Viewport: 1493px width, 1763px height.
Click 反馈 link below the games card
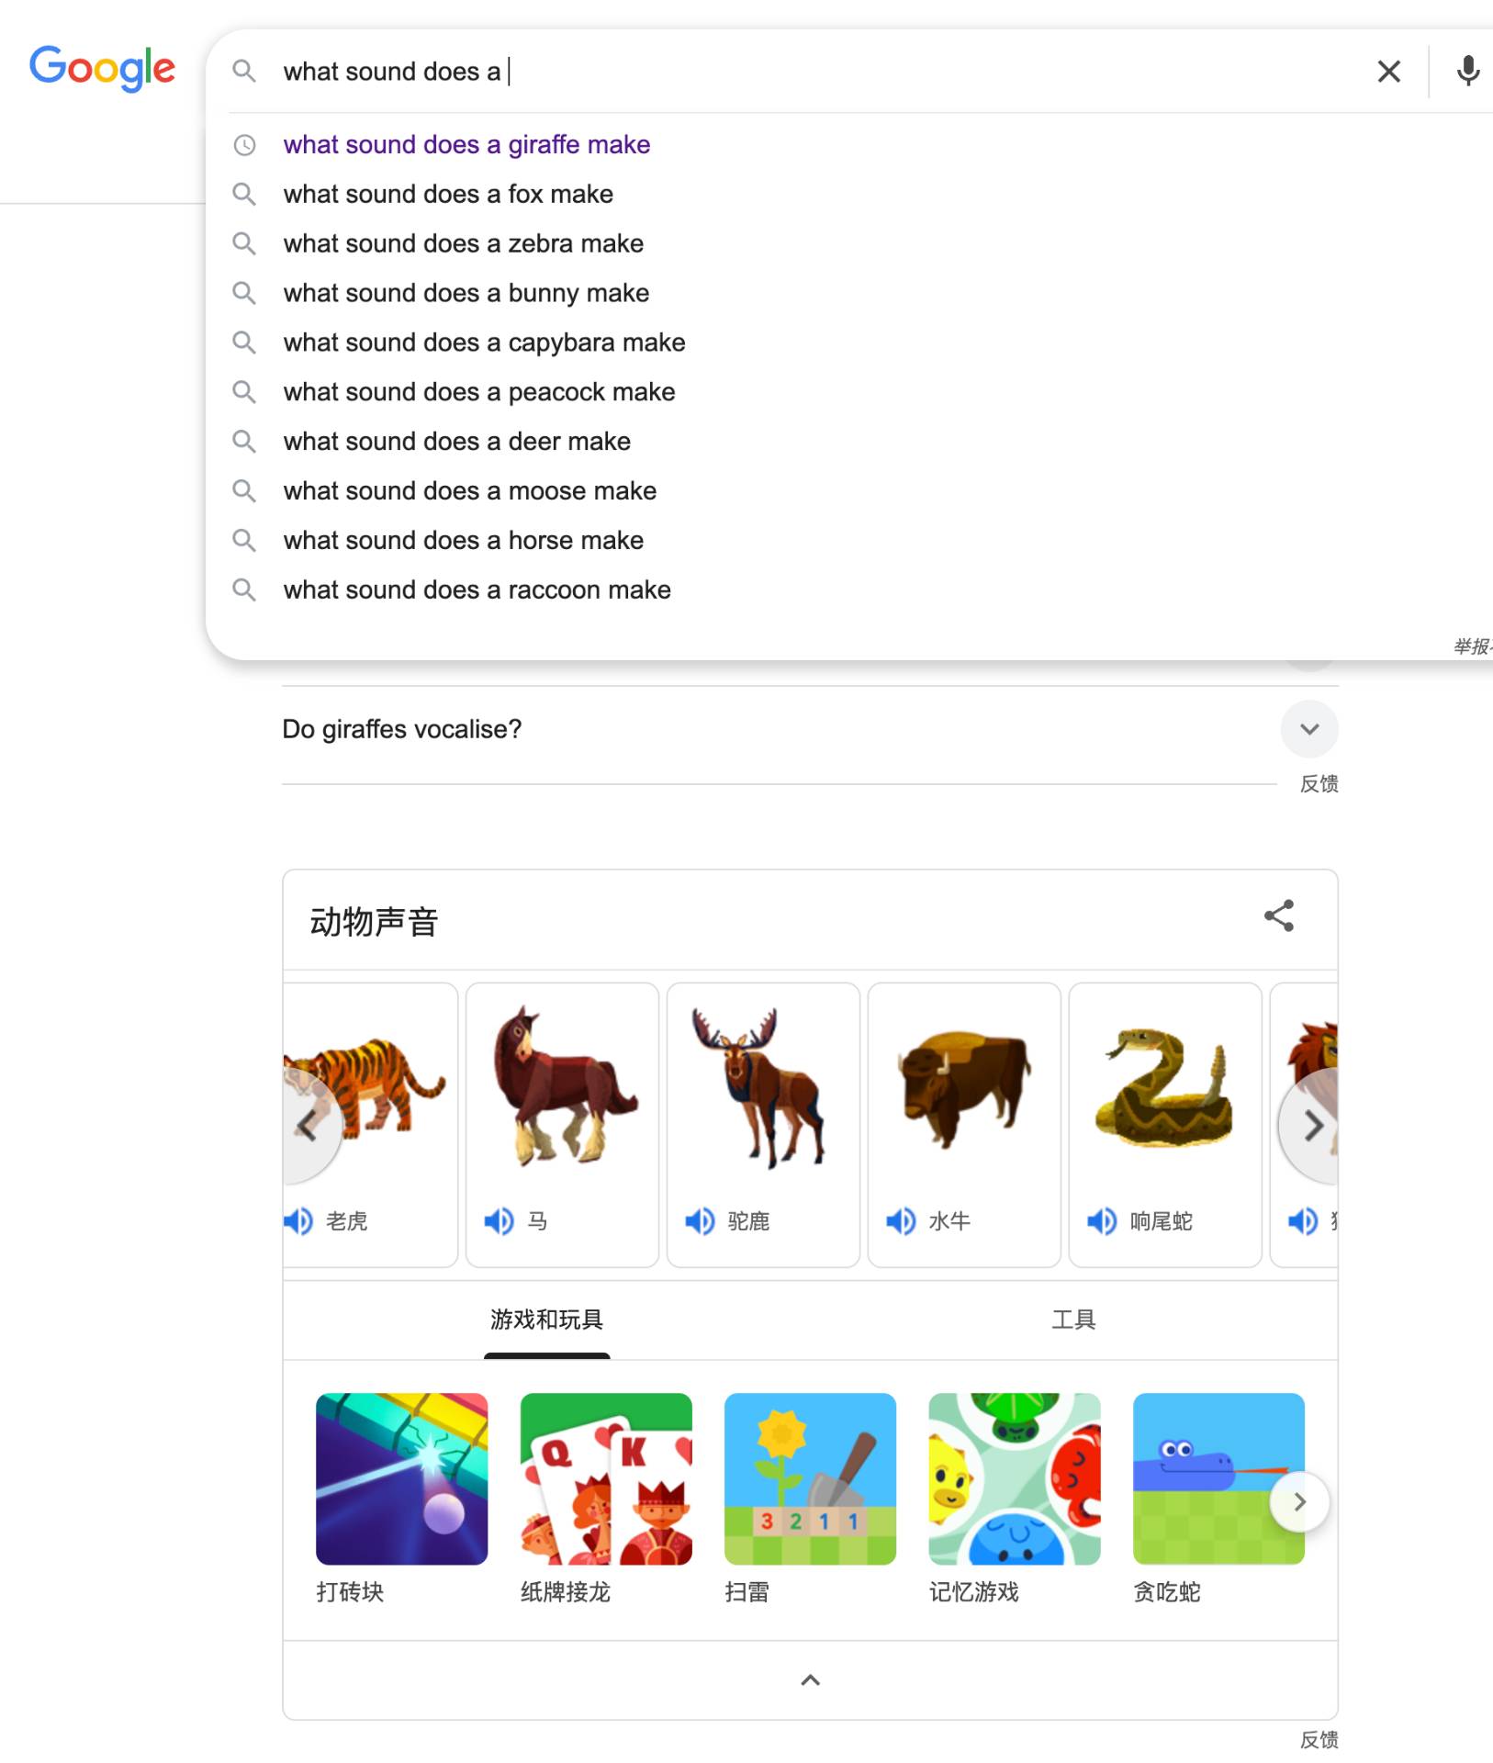pos(1319,1740)
